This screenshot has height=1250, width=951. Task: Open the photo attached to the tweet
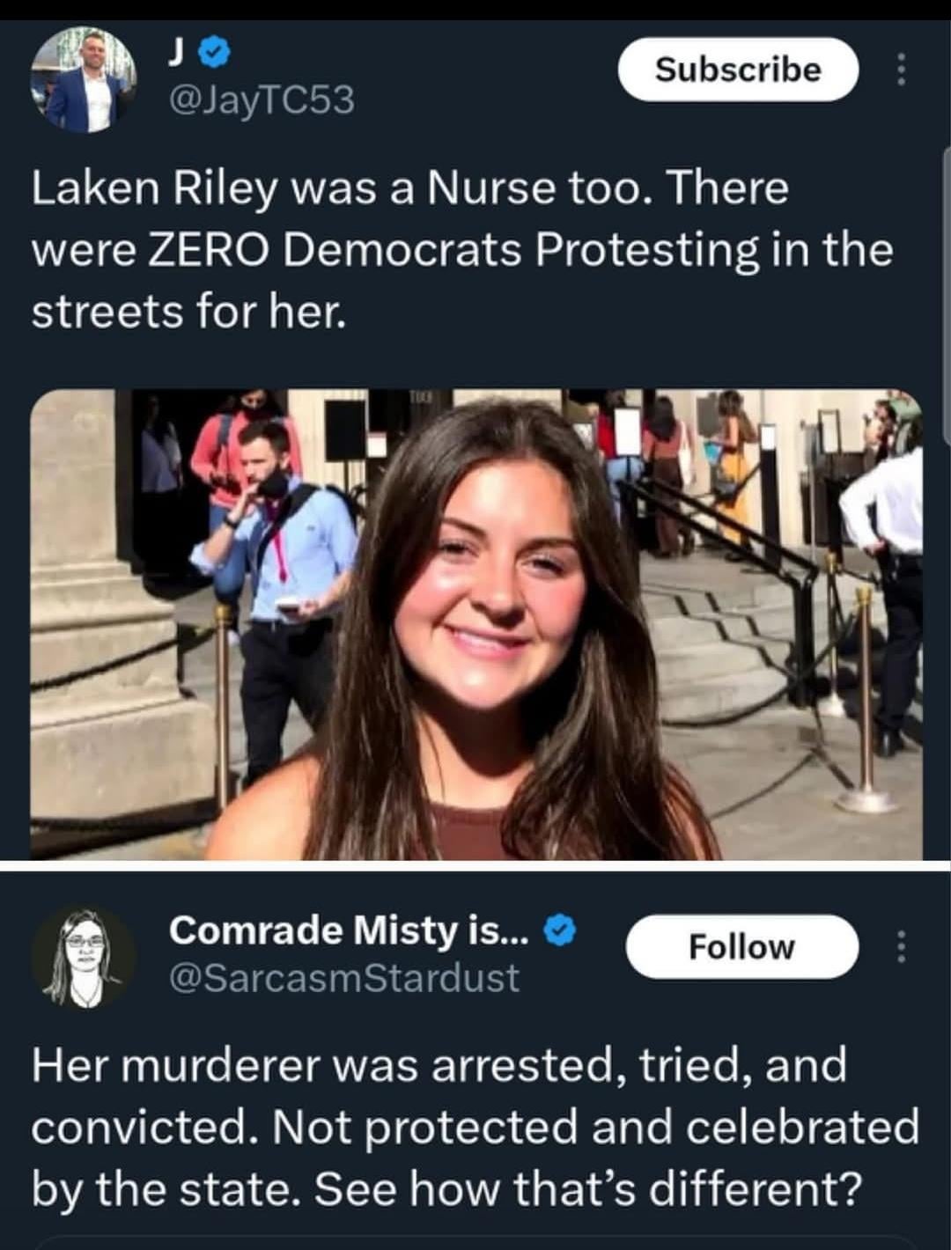[x=475, y=624]
